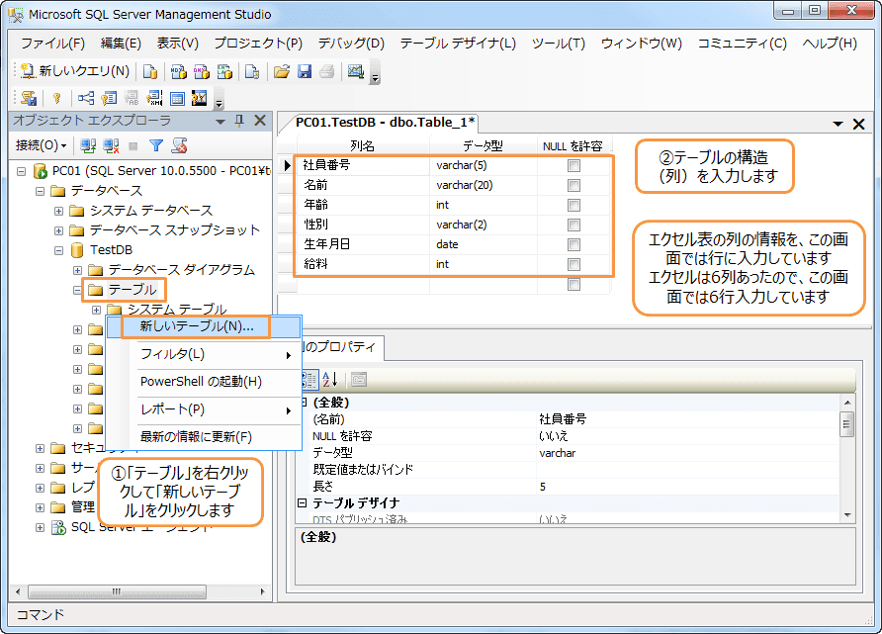Expand the データベース ダイアグラム folder
Image resolution: width=882 pixels, height=634 pixels.
[x=78, y=270]
